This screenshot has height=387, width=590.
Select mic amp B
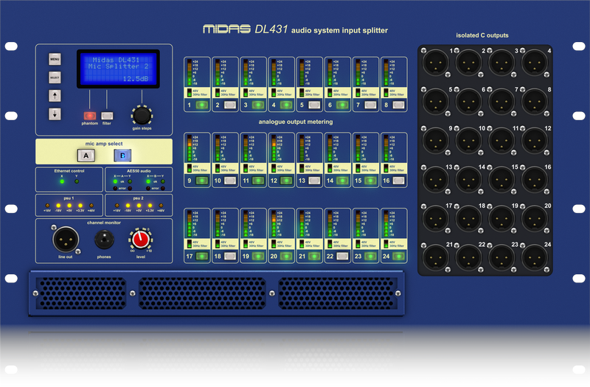tap(122, 156)
